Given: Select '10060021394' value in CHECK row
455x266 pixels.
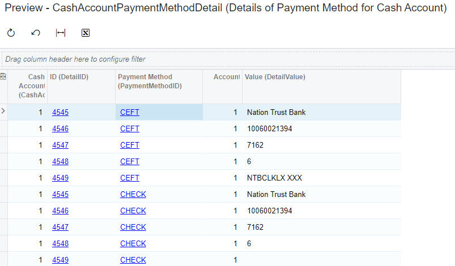Looking at the screenshot, I should (270, 211).
